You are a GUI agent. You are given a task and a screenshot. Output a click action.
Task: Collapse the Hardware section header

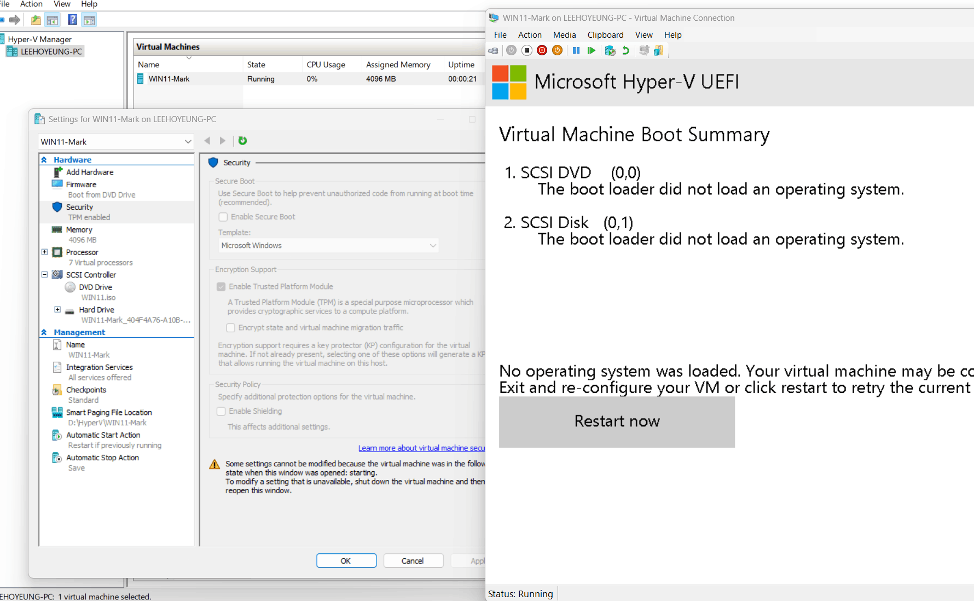pos(44,160)
